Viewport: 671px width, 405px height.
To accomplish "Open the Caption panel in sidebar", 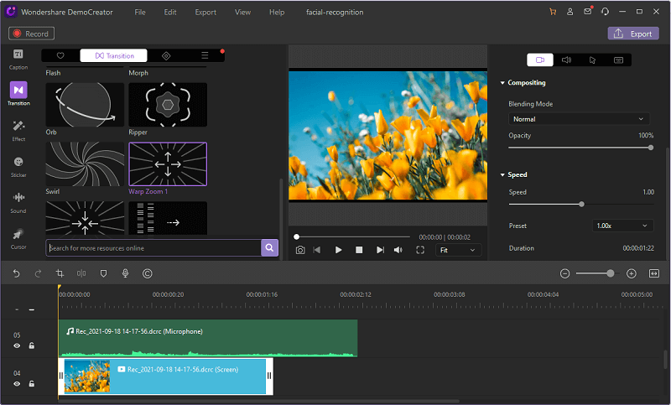I will pyautogui.click(x=18, y=59).
